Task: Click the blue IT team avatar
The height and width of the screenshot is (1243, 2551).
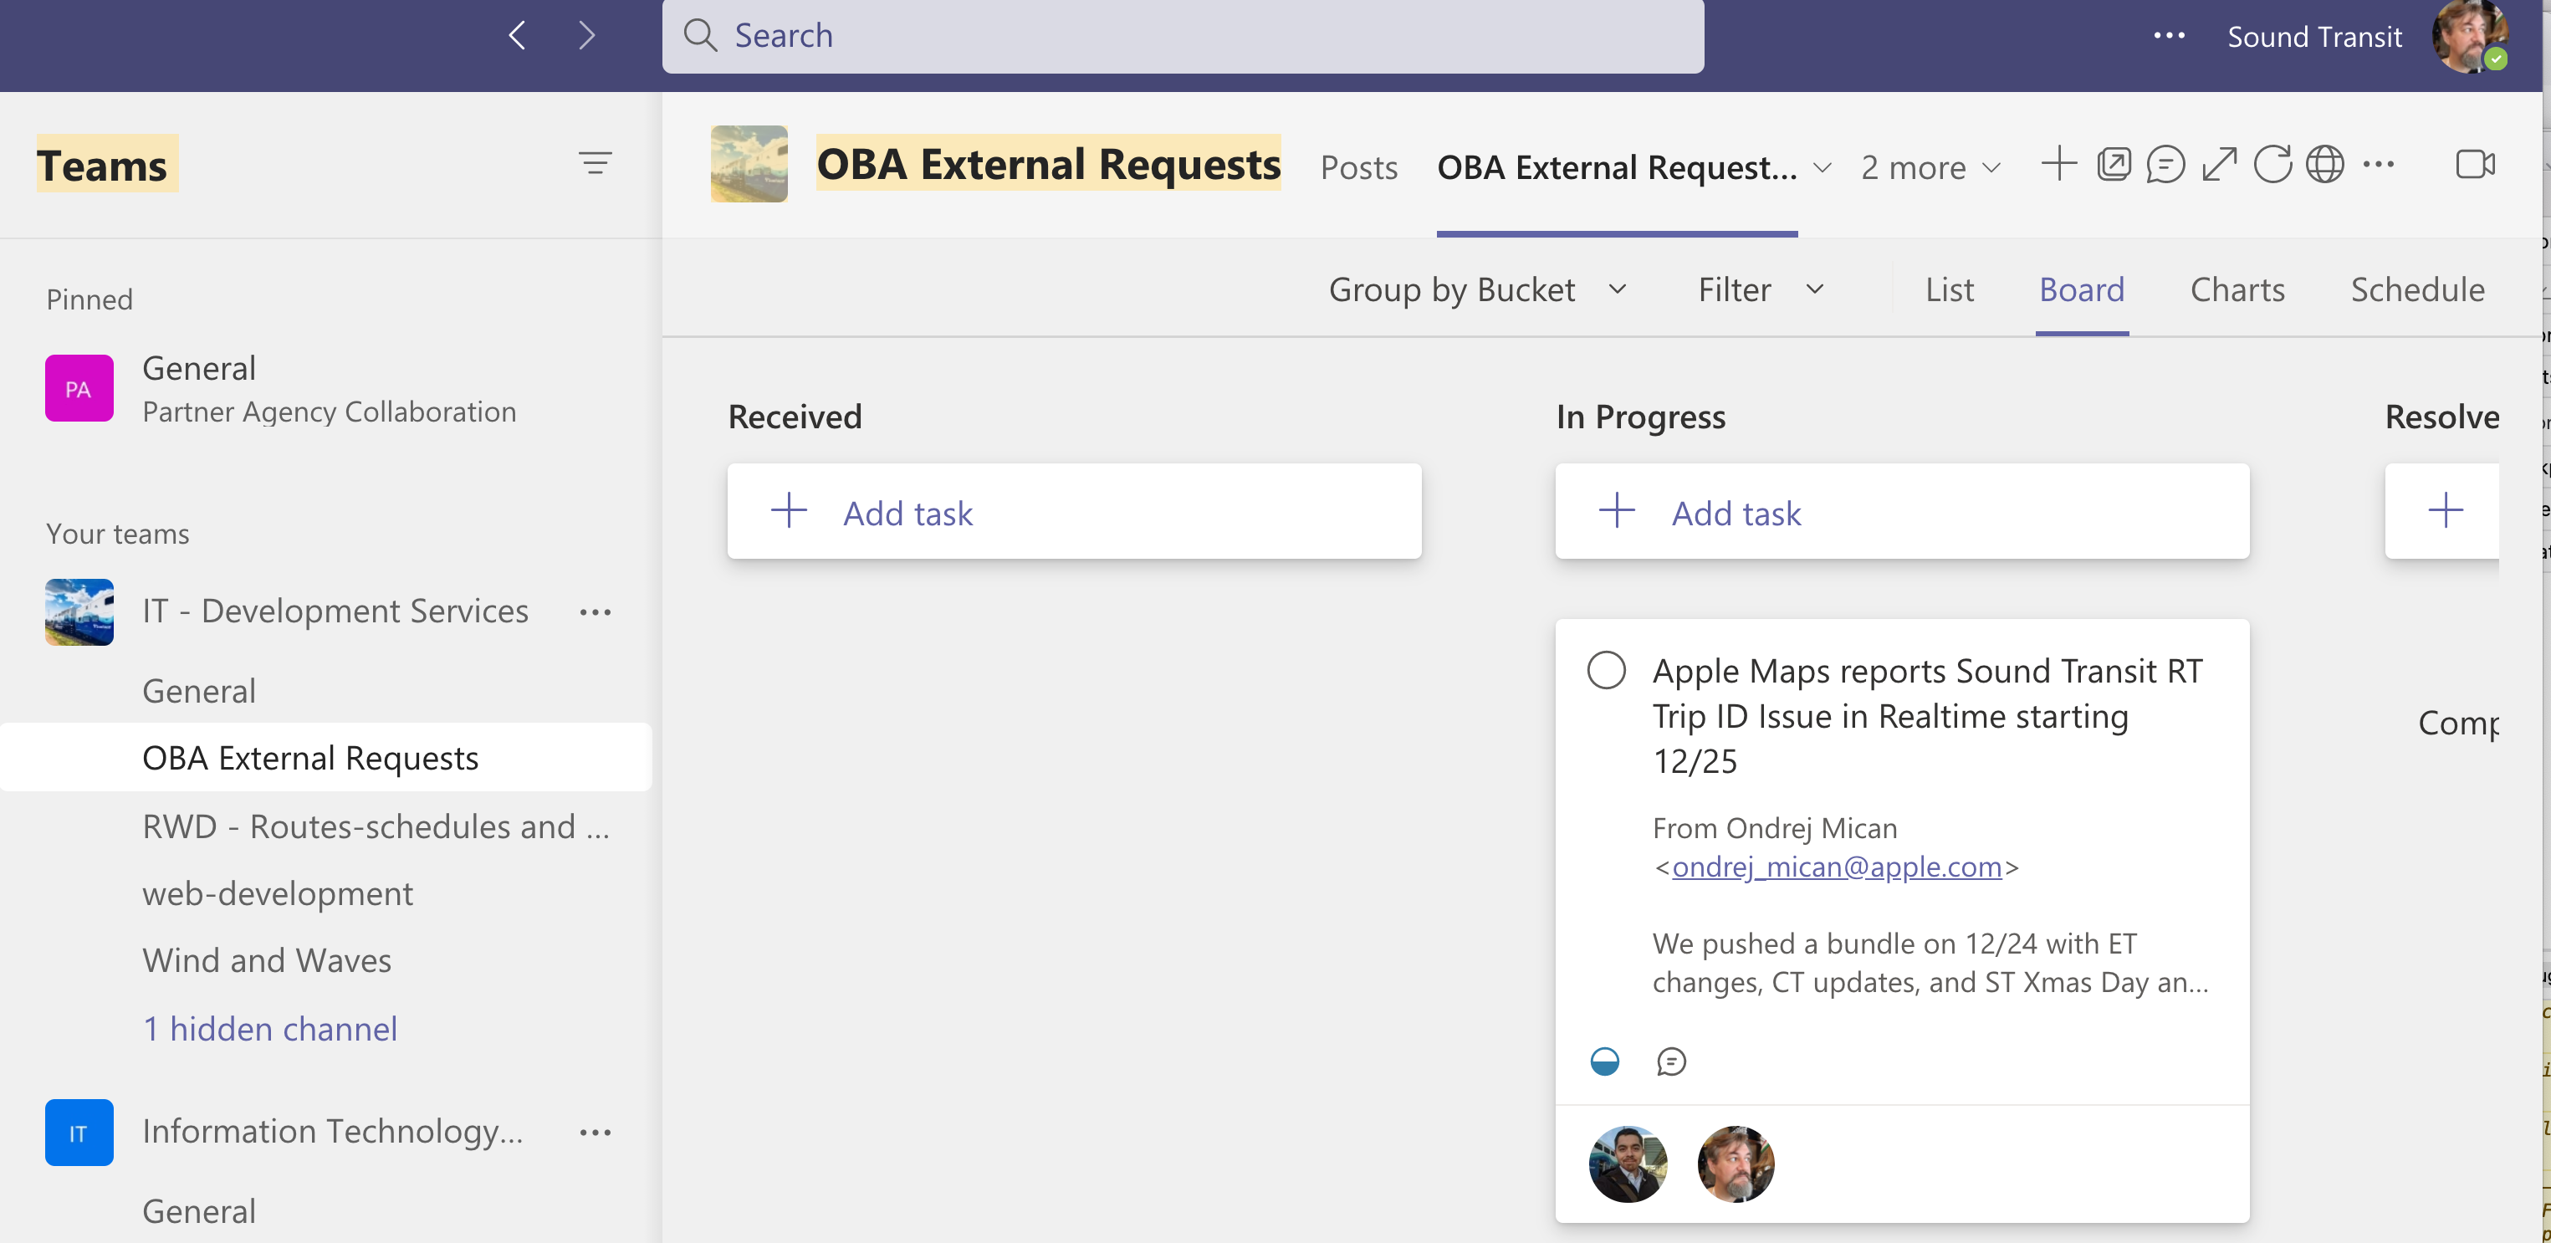Action: pos(79,1132)
